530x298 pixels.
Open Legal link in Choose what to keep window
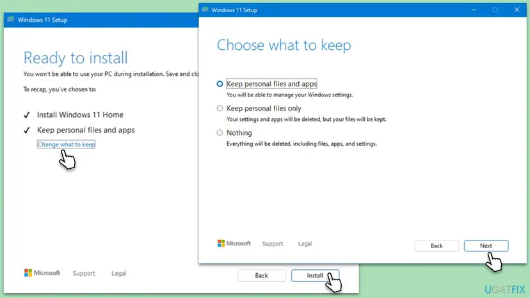click(305, 244)
